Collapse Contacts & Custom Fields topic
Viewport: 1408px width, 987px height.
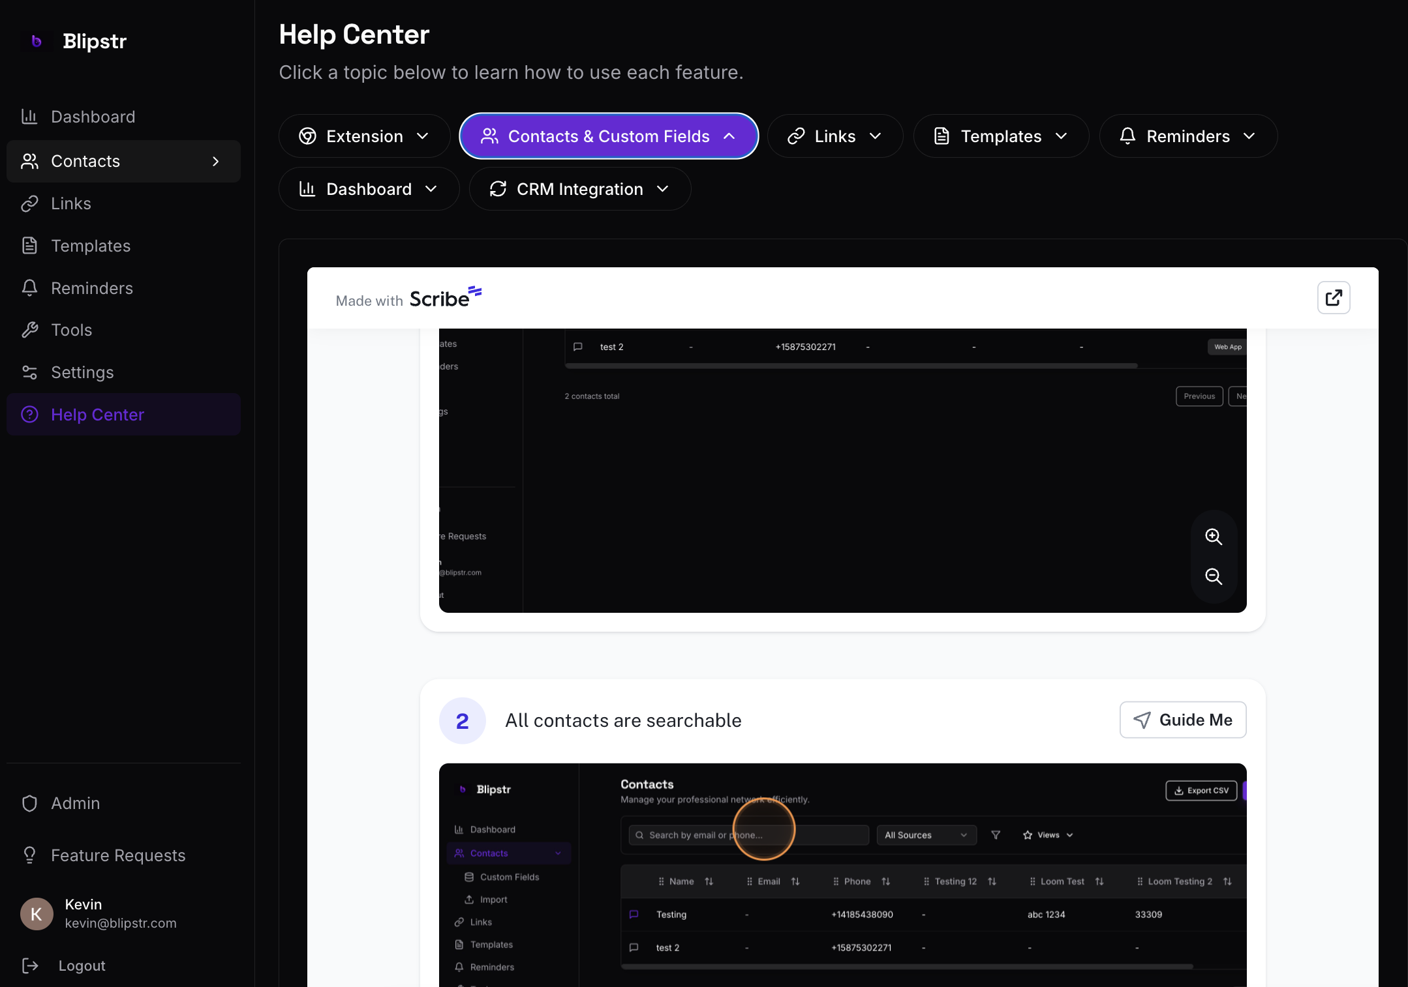[608, 136]
